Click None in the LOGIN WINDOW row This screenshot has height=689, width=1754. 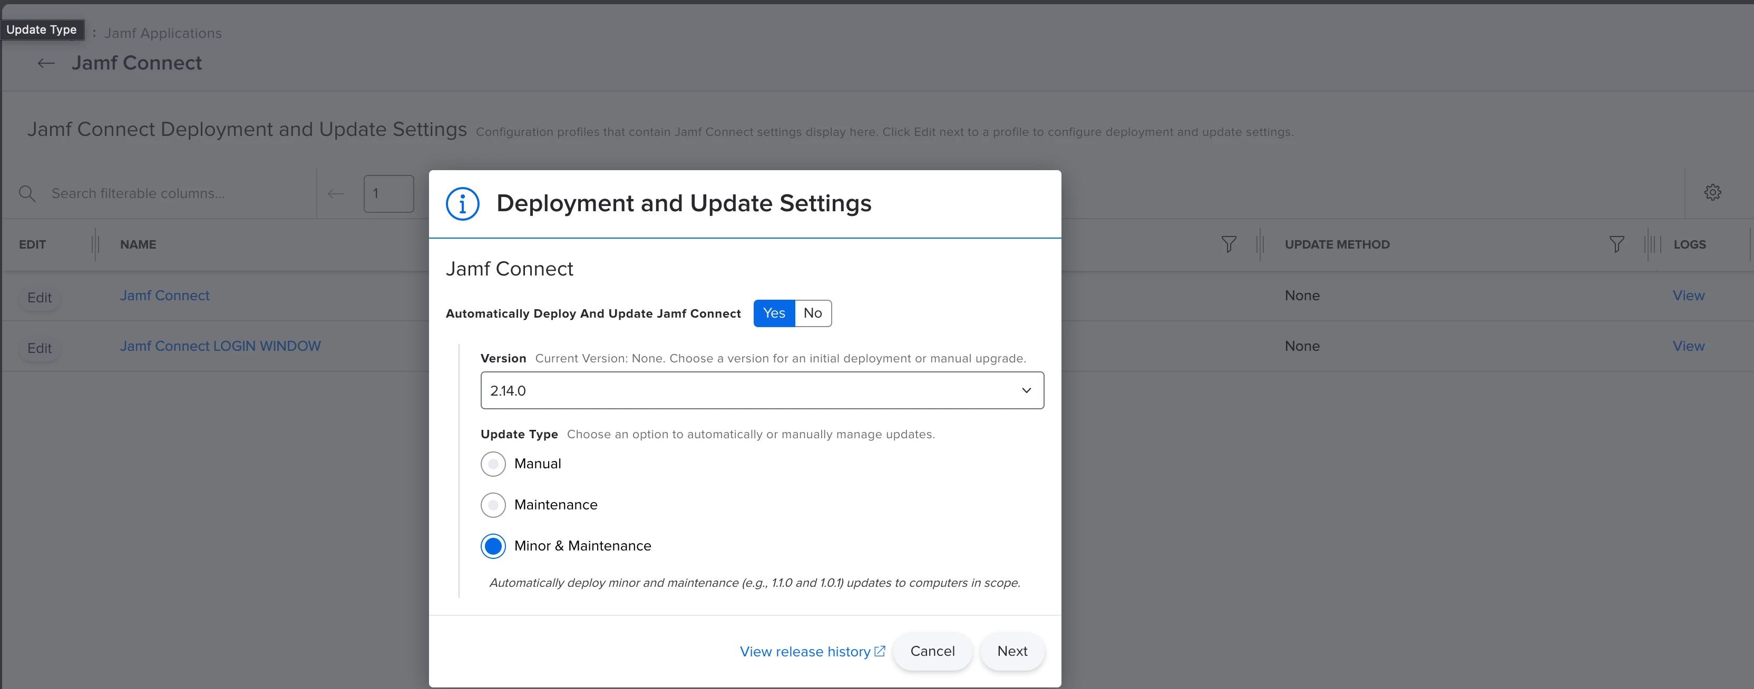(1302, 346)
